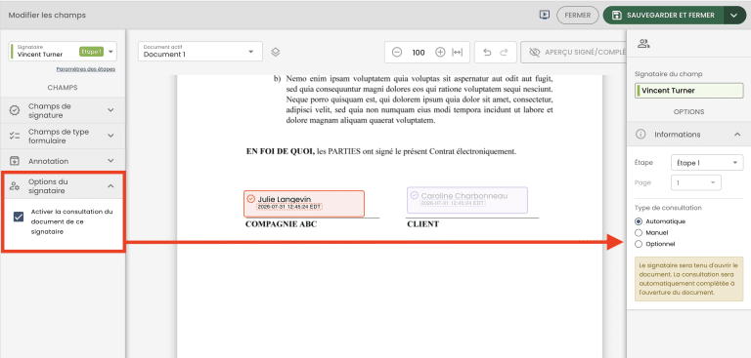Click the COMPAGNIE ABC label
Viewport: 751px width, 358px height.
click(x=281, y=223)
